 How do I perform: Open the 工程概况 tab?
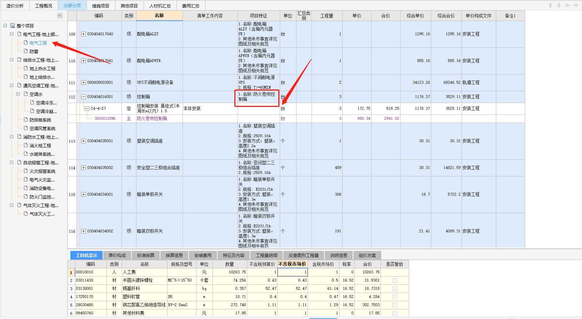44,6
